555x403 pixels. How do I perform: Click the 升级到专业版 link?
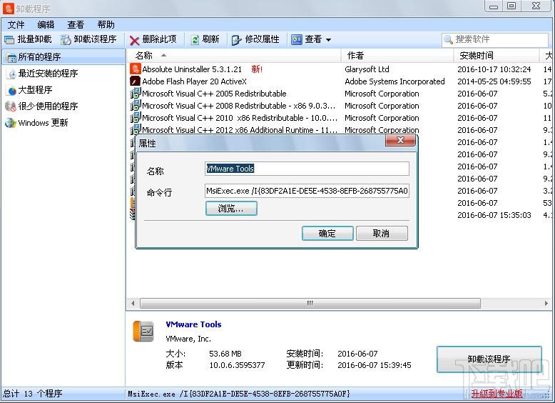click(x=497, y=394)
